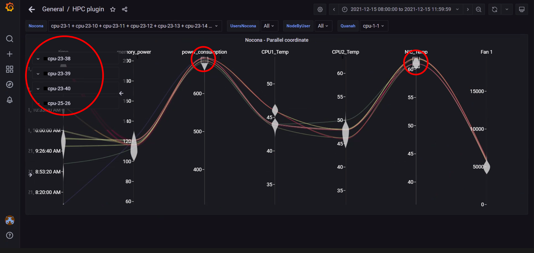Viewport: 534px width, 253px height.
Task: Refresh the dashboard
Action: point(494,10)
